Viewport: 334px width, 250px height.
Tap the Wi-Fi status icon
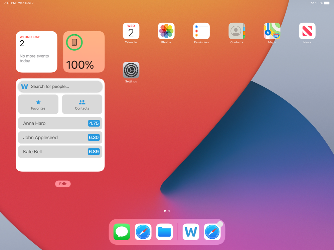click(312, 3)
